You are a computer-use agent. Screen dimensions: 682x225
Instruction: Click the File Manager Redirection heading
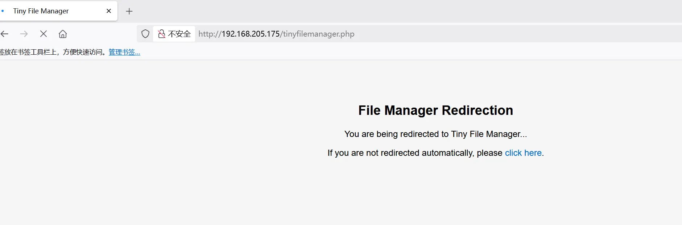pos(435,111)
